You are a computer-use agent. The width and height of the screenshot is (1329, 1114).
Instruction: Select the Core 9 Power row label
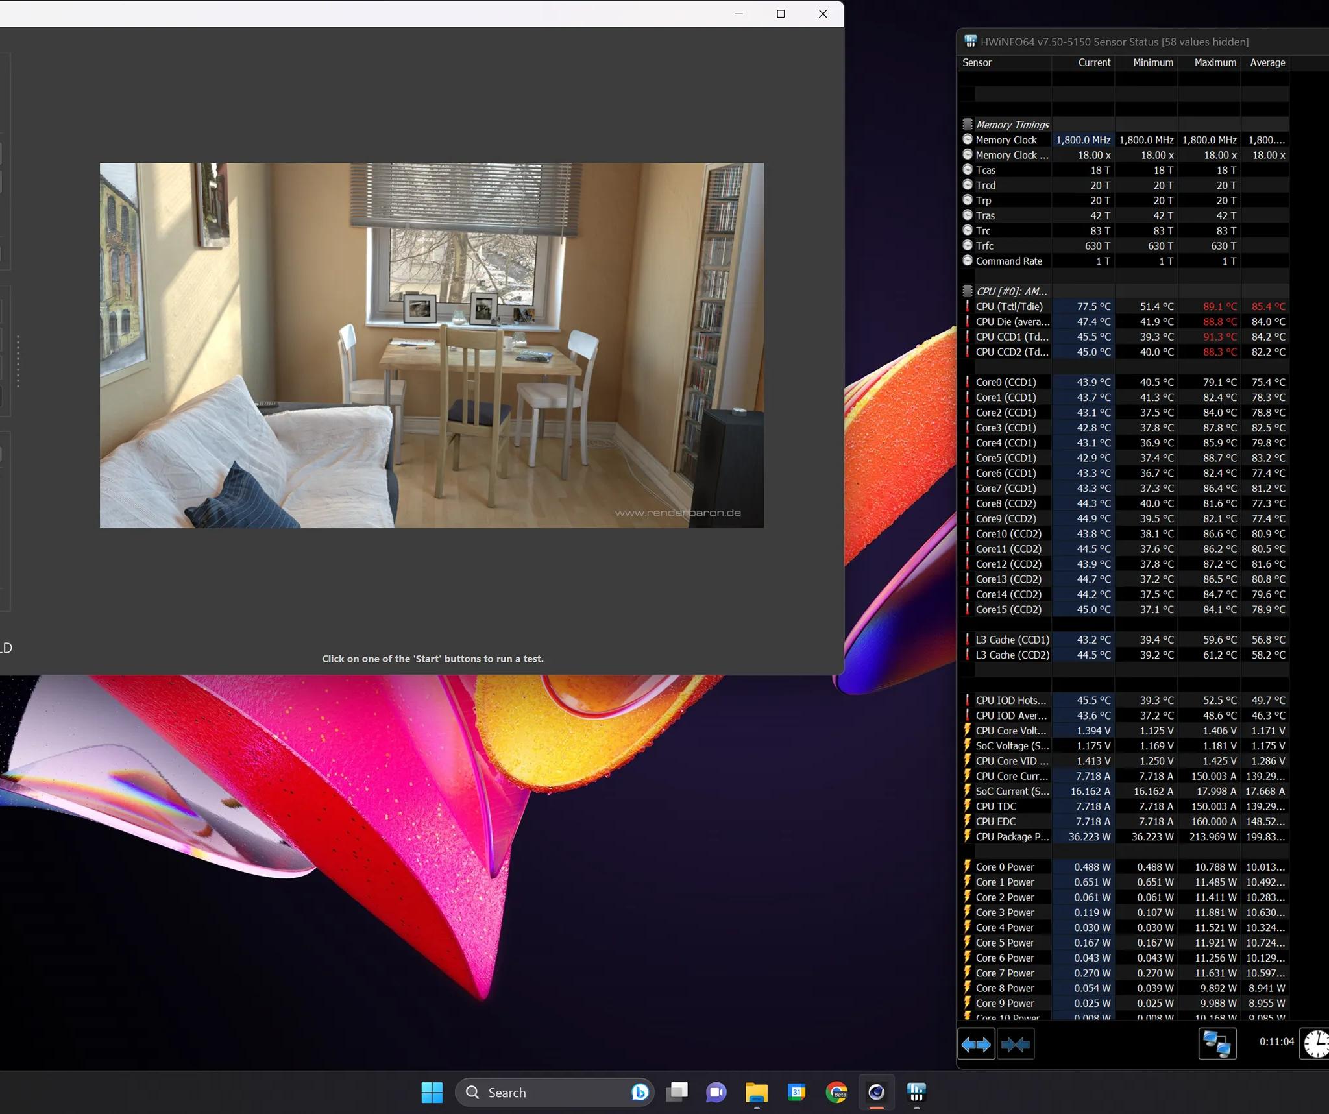(1005, 1003)
